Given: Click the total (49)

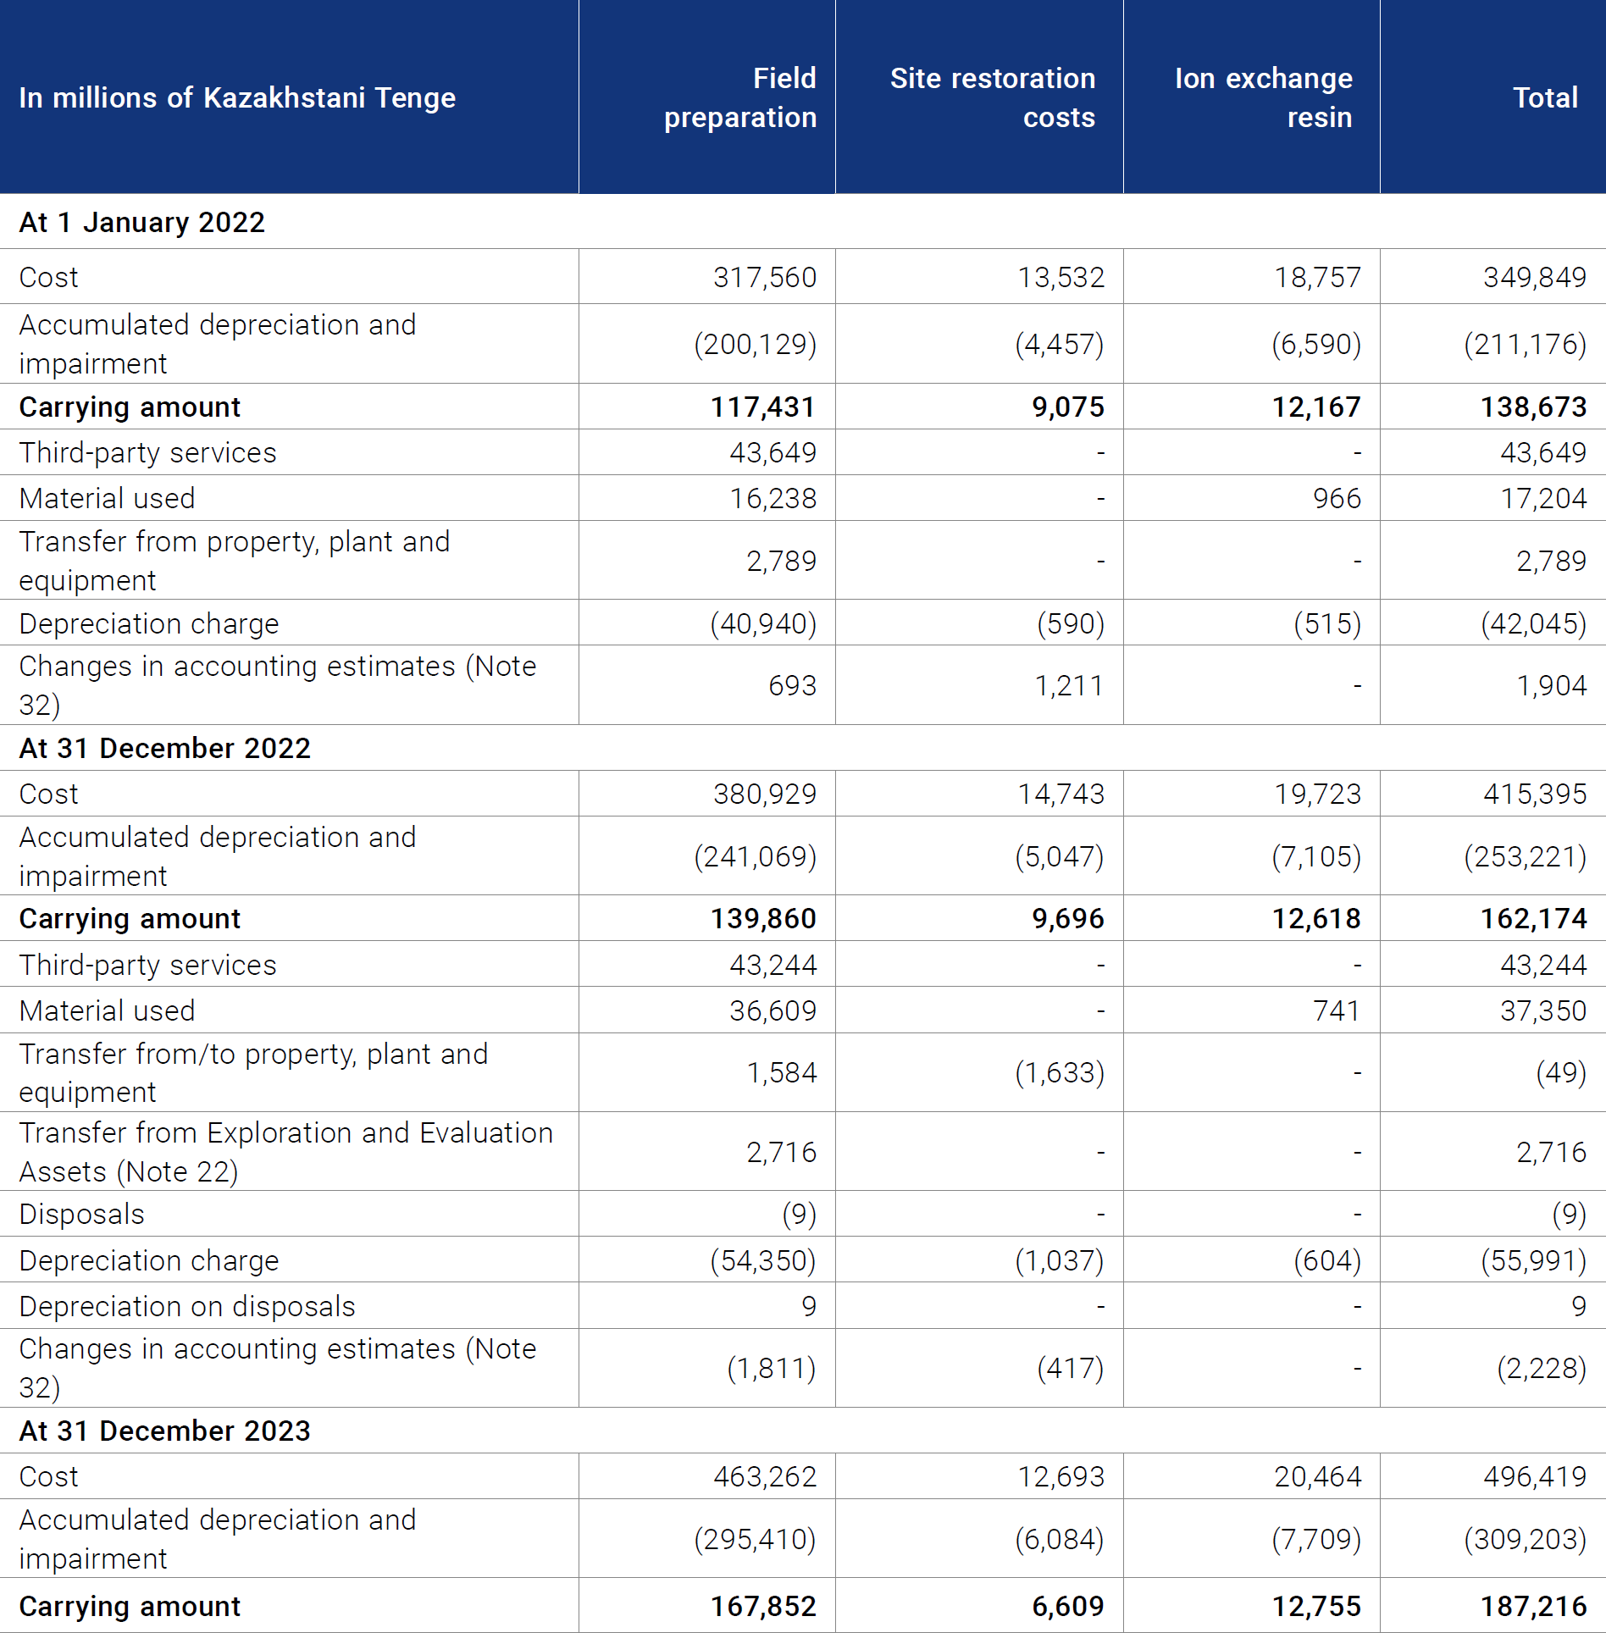Looking at the screenshot, I should [1561, 1072].
